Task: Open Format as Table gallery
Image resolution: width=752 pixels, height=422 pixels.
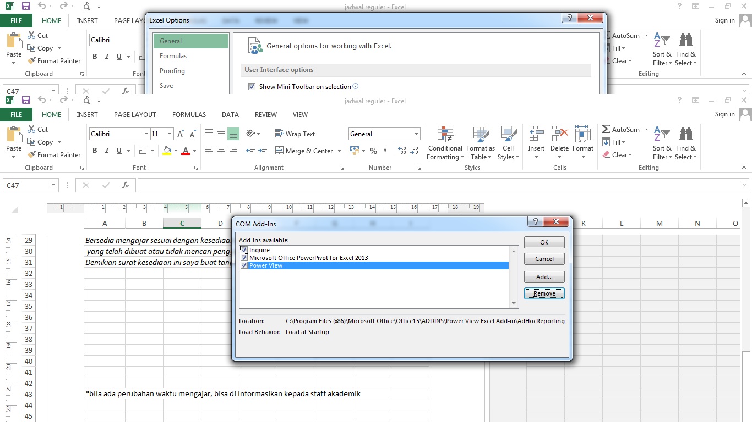Action: 481,143
